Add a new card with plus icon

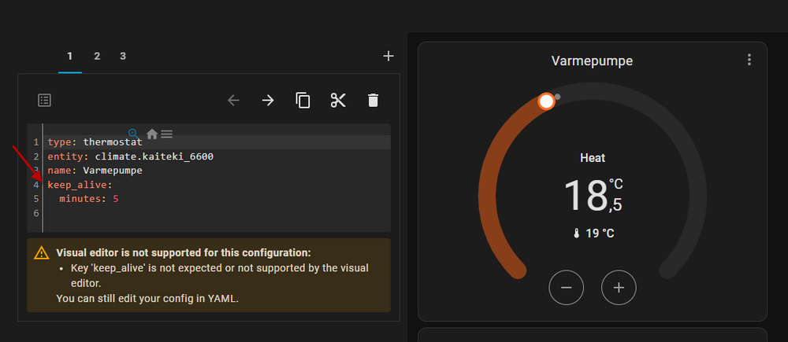pyautogui.click(x=388, y=56)
